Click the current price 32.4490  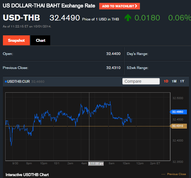coord(65,18)
